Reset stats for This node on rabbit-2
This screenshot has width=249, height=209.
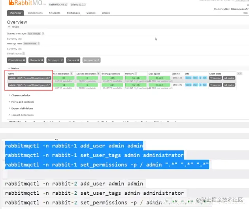click(215, 85)
